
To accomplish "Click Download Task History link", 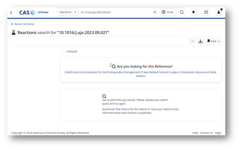I will 116,109.
